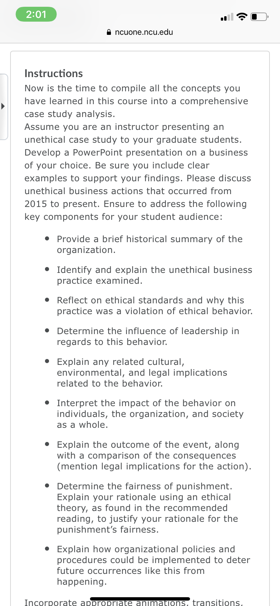Tap the green 2:01 time indicator
The height and width of the screenshot is (606, 280).
tap(36, 14)
